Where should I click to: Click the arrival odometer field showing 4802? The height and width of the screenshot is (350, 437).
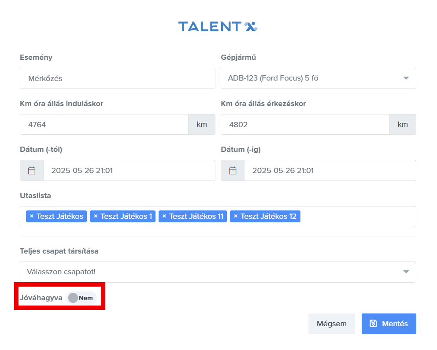click(305, 125)
